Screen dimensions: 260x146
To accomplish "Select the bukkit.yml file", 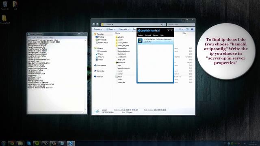I will pyautogui.click(x=121, y=54).
